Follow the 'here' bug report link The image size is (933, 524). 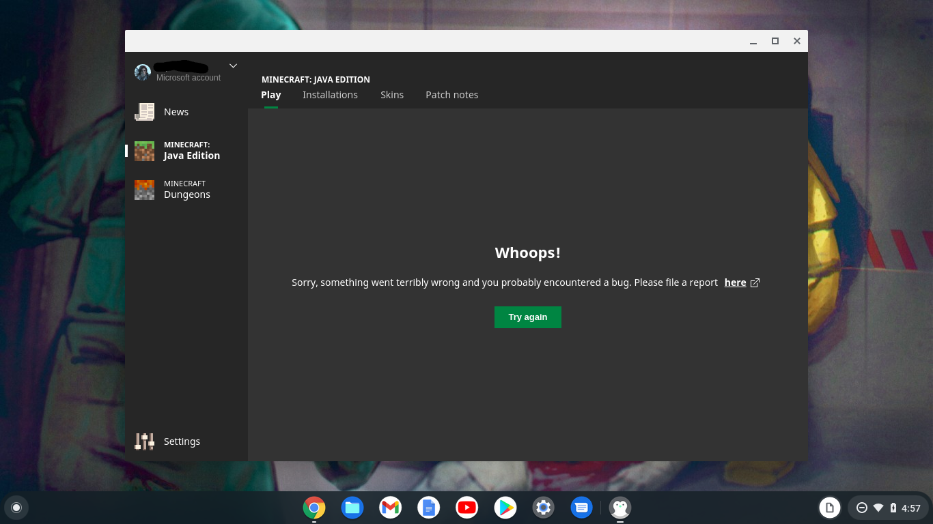click(735, 282)
